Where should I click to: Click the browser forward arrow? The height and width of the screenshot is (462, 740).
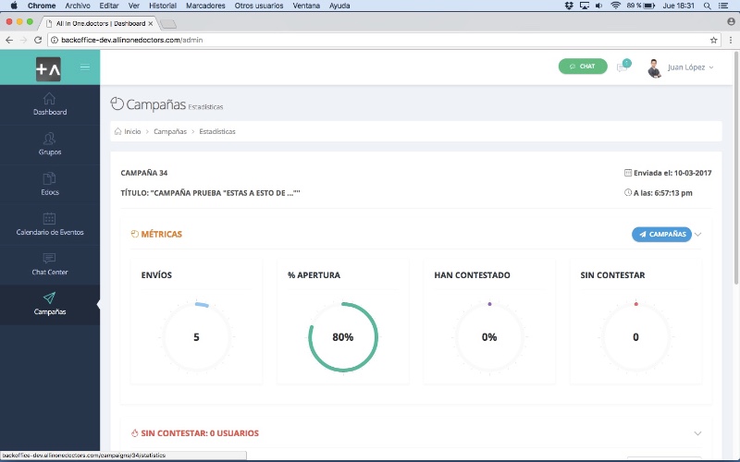coord(24,40)
